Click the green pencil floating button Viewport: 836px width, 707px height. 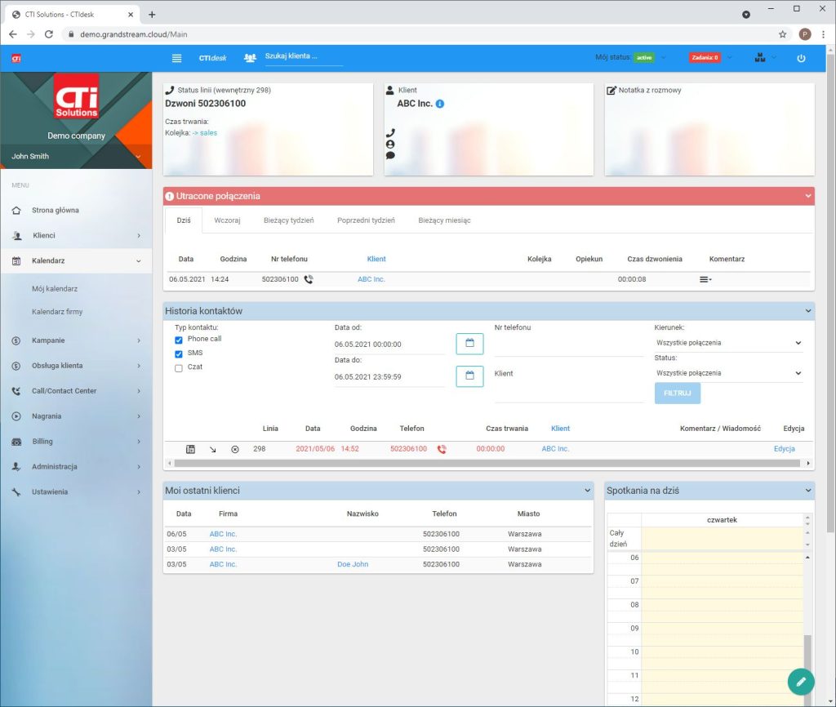click(x=801, y=681)
